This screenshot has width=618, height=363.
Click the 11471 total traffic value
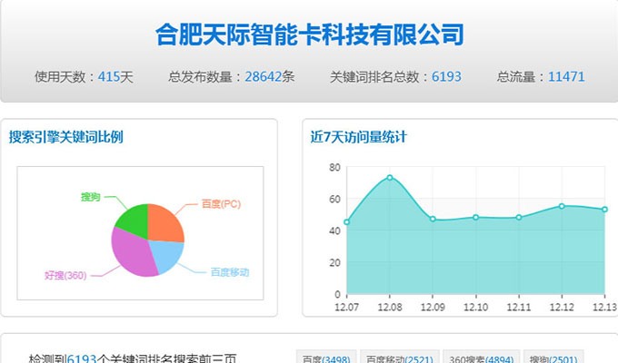pos(566,77)
